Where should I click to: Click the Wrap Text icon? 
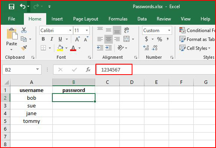tap(126, 30)
